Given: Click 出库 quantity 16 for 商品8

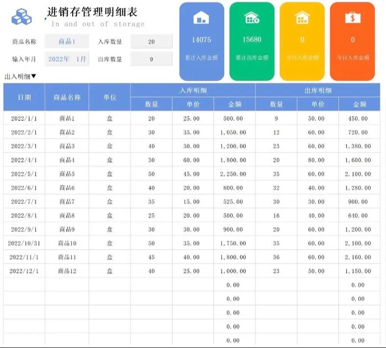Looking at the screenshot, I should (276, 215).
